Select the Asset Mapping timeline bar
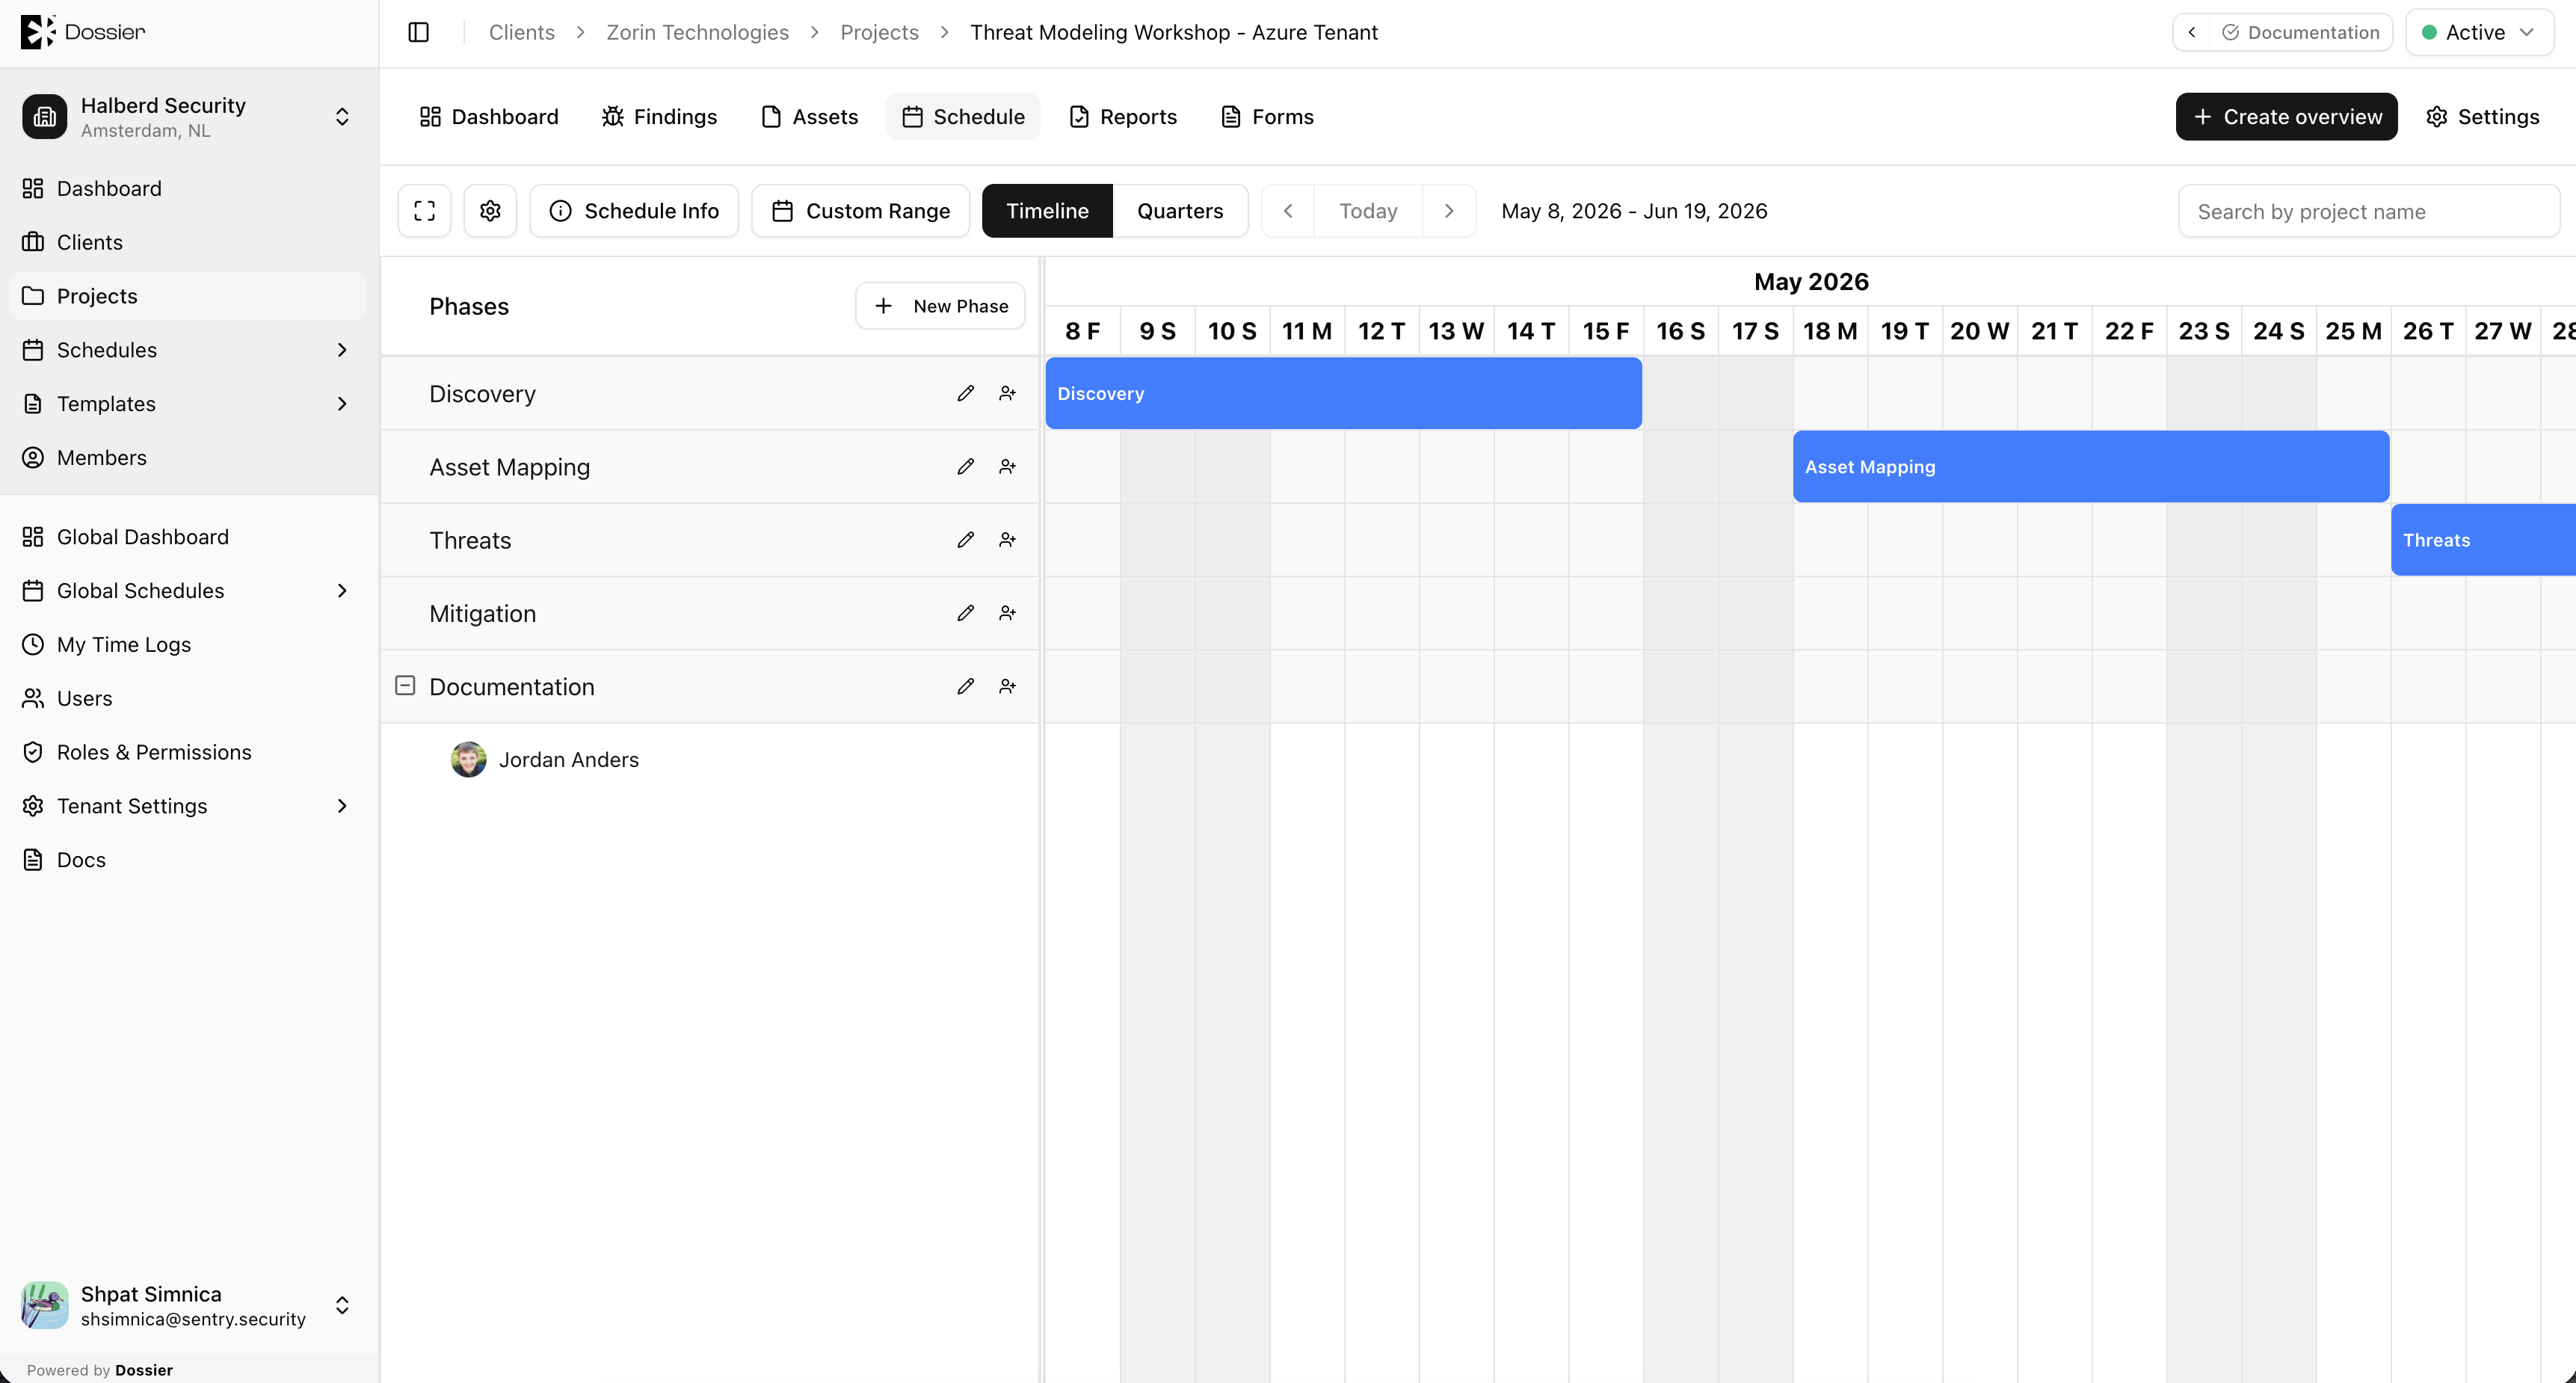2576x1383 pixels. tap(2091, 466)
